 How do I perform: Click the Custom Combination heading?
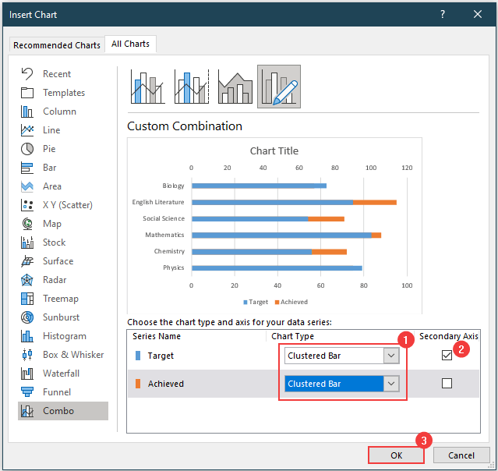pyautogui.click(x=185, y=126)
